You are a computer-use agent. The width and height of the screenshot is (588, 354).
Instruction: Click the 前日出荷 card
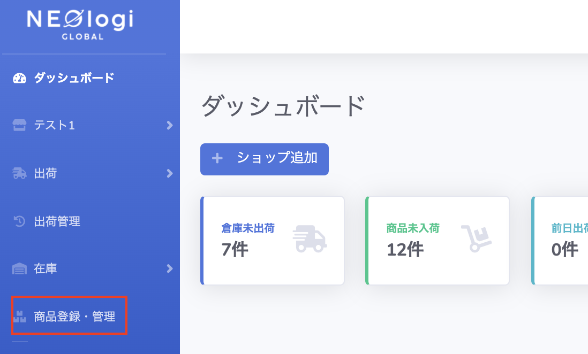(x=561, y=241)
